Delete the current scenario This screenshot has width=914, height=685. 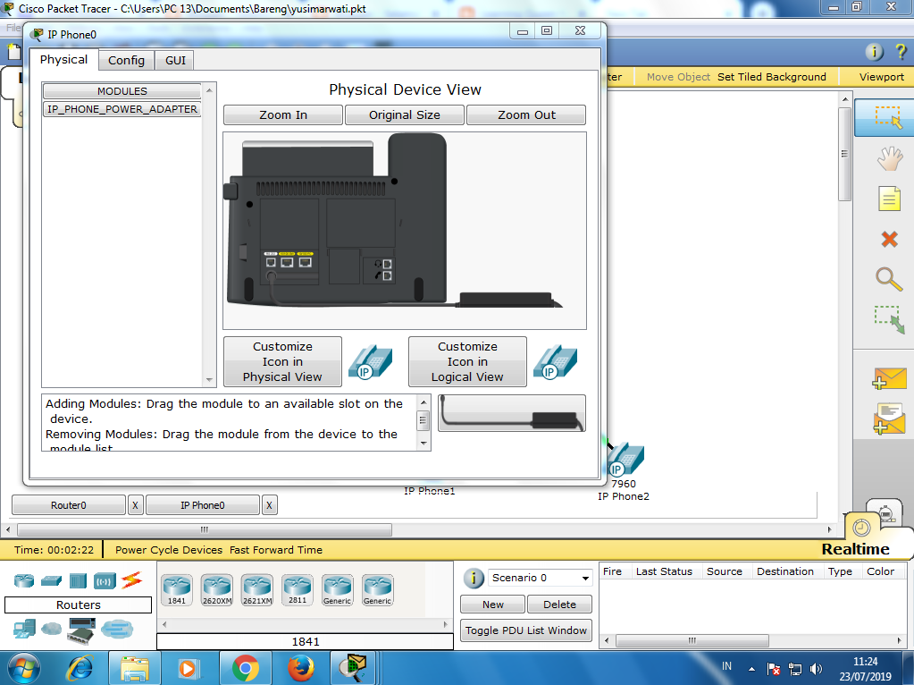(x=559, y=605)
